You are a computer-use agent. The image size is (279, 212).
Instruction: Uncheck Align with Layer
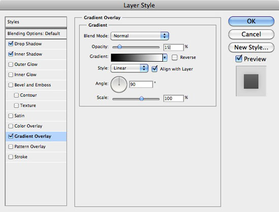[x=154, y=69]
